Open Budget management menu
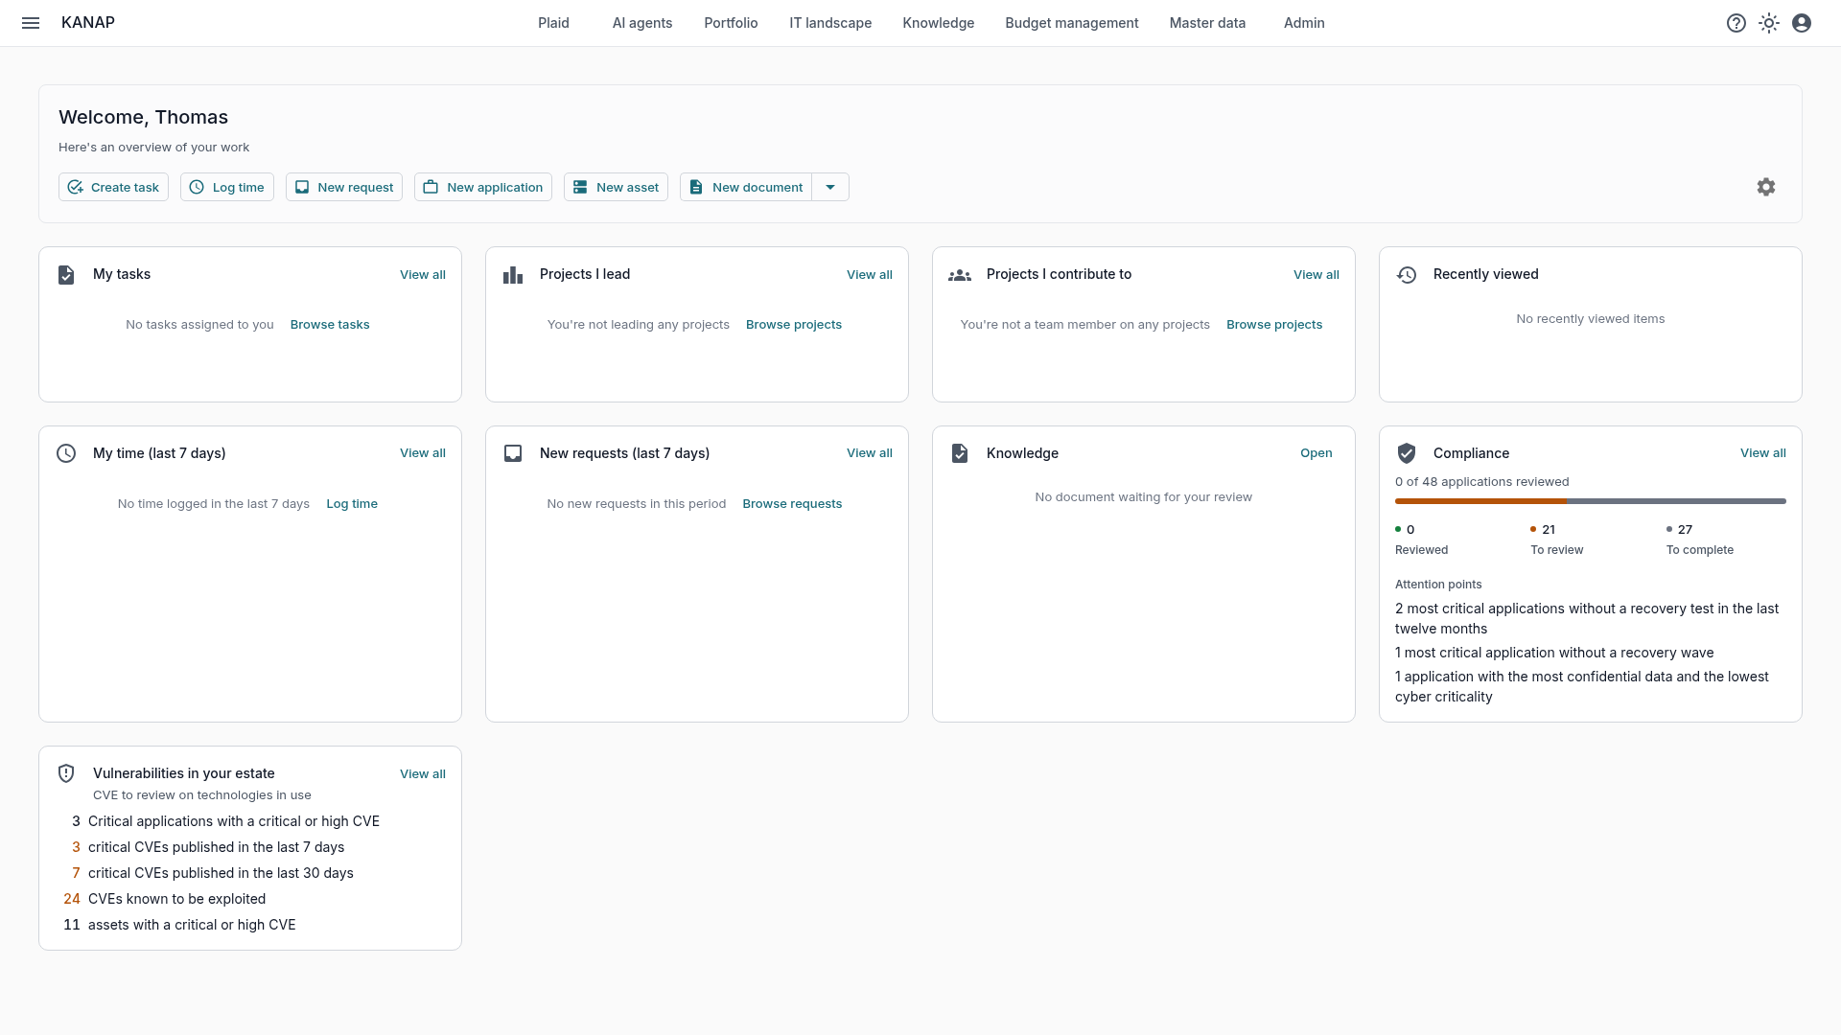Image resolution: width=1841 pixels, height=1035 pixels. (1072, 23)
